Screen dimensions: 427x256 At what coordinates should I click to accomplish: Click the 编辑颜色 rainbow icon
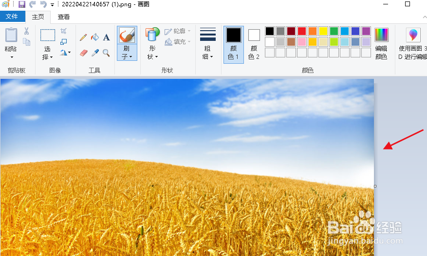[381, 35]
